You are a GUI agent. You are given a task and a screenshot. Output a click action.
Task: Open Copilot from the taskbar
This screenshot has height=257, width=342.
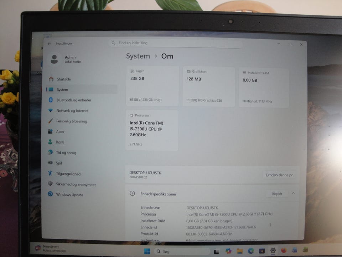point(228,251)
